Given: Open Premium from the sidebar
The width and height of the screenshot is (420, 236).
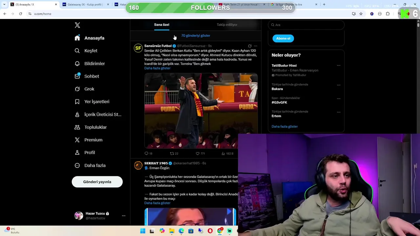Looking at the screenshot, I should pyautogui.click(x=88, y=140).
